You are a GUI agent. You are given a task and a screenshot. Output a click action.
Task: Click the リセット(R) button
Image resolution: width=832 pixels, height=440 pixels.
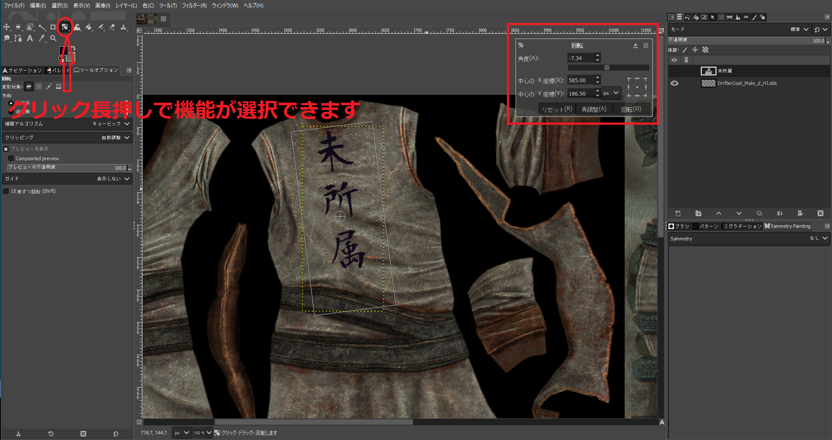pos(557,109)
